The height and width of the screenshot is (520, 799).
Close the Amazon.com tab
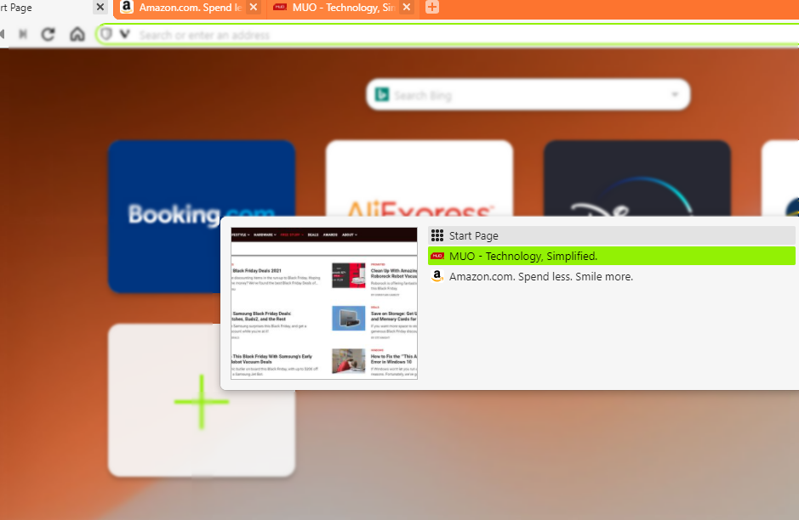click(254, 7)
